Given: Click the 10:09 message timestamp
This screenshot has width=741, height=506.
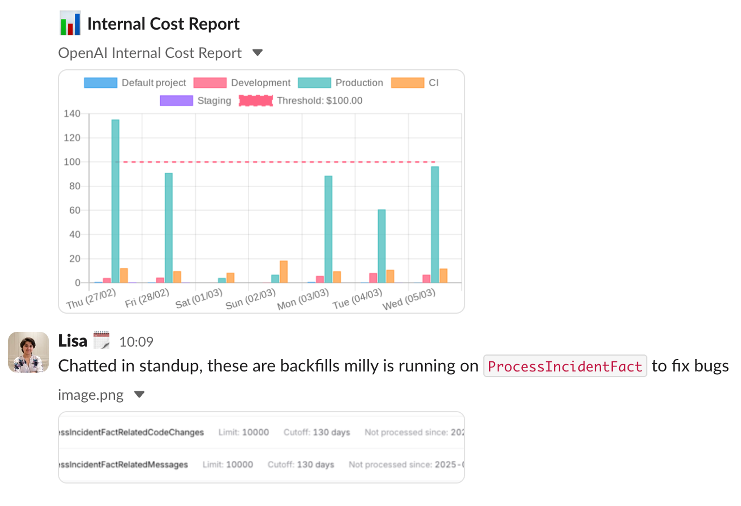Looking at the screenshot, I should click(x=136, y=342).
